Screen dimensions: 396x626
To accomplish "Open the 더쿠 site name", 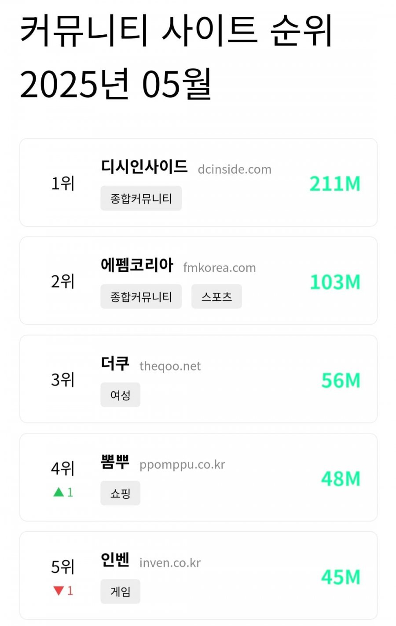I will [x=115, y=363].
